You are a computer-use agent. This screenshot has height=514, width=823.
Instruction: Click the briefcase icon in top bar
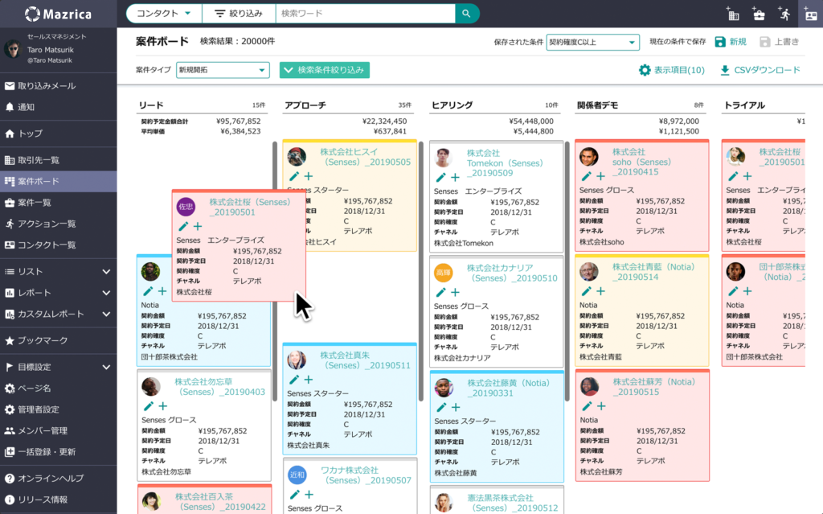coord(758,14)
